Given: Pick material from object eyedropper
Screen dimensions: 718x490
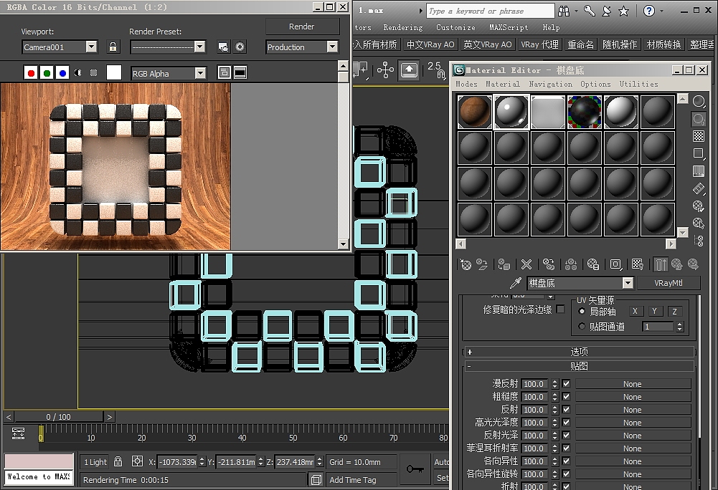Looking at the screenshot, I should click(516, 283).
